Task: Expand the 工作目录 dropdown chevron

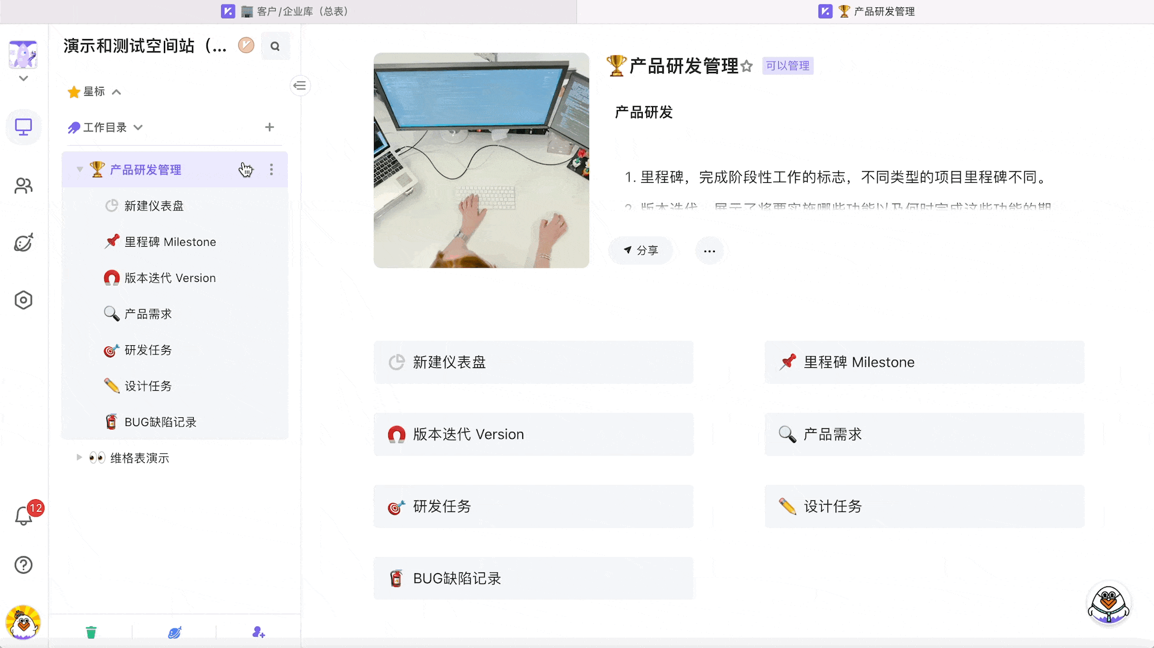Action: [x=138, y=127]
